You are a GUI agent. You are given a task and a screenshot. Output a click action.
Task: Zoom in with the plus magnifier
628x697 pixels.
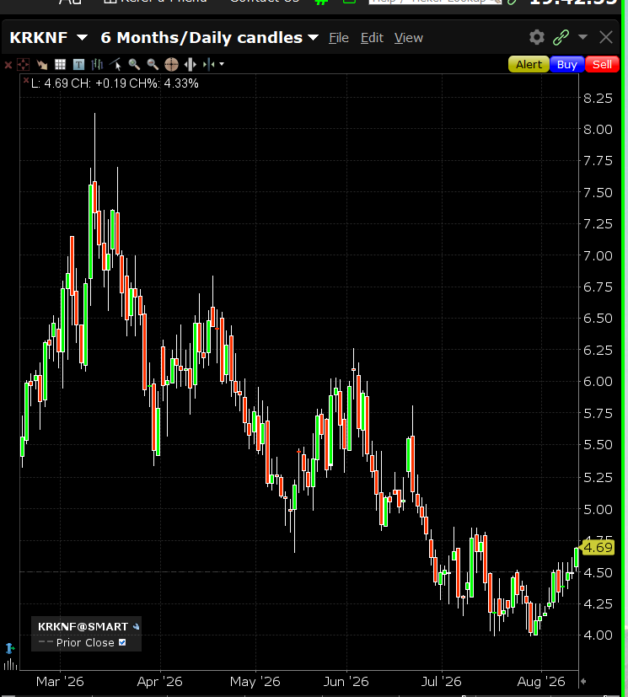coord(134,65)
